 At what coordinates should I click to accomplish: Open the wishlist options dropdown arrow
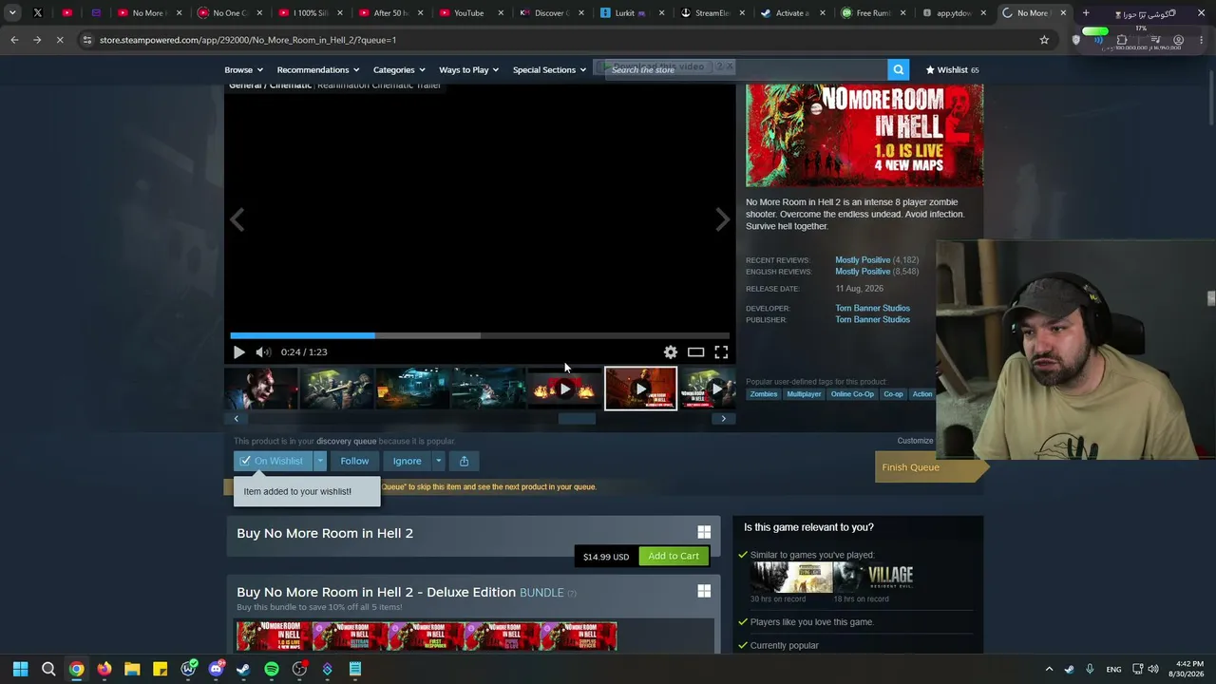[320, 461]
